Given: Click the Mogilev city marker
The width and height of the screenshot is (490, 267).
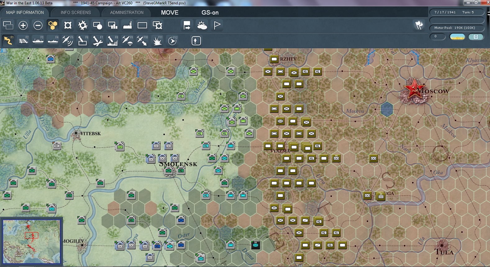Looking at the screenshot, I should [x=82, y=245].
